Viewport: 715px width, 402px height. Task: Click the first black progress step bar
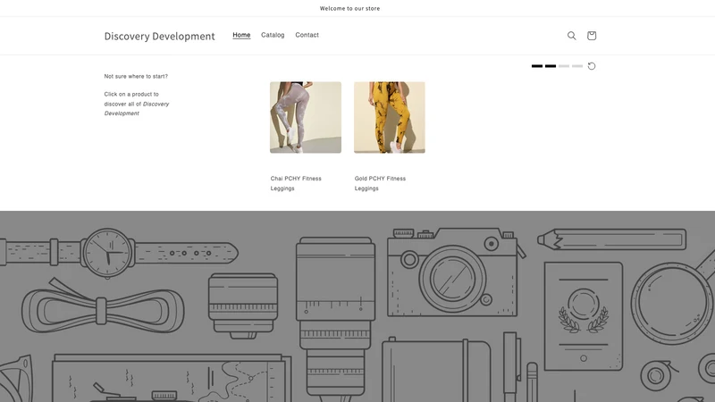coord(537,66)
